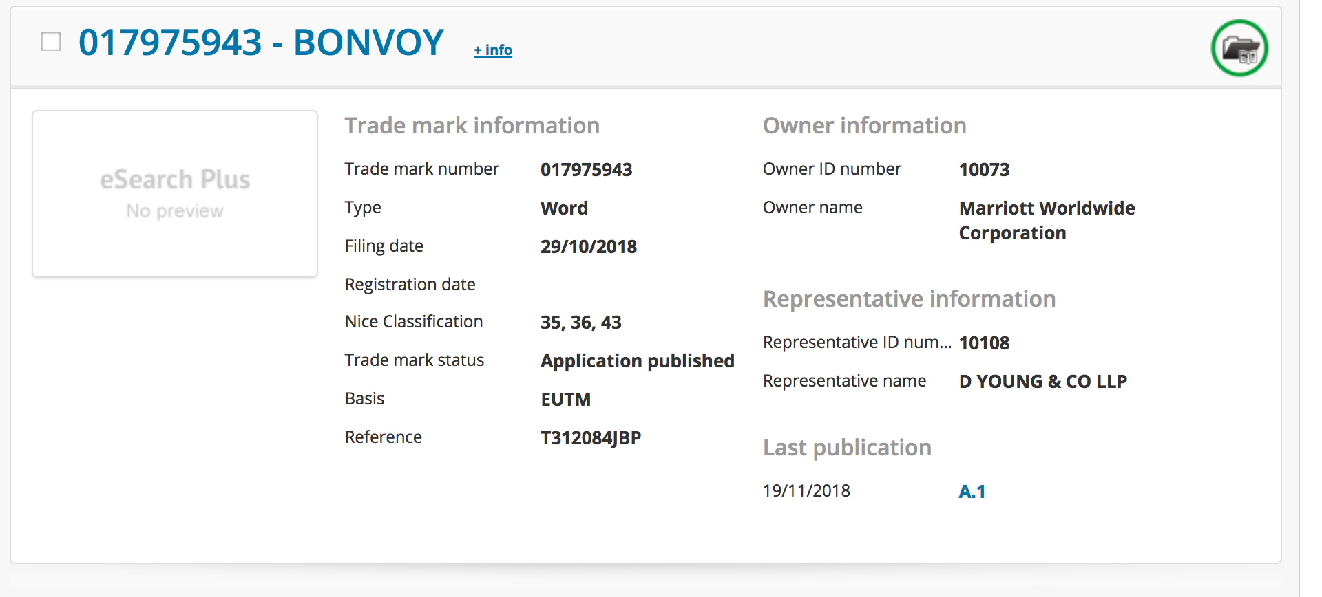
Task: Click the Type value Word
Action: pyautogui.click(x=564, y=208)
